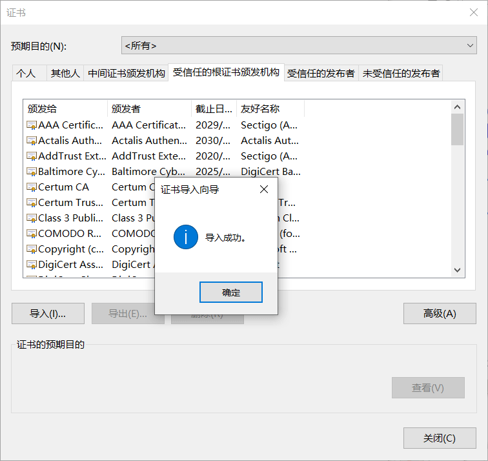Click the certificate icon for AddTrust Ext...

[32, 156]
